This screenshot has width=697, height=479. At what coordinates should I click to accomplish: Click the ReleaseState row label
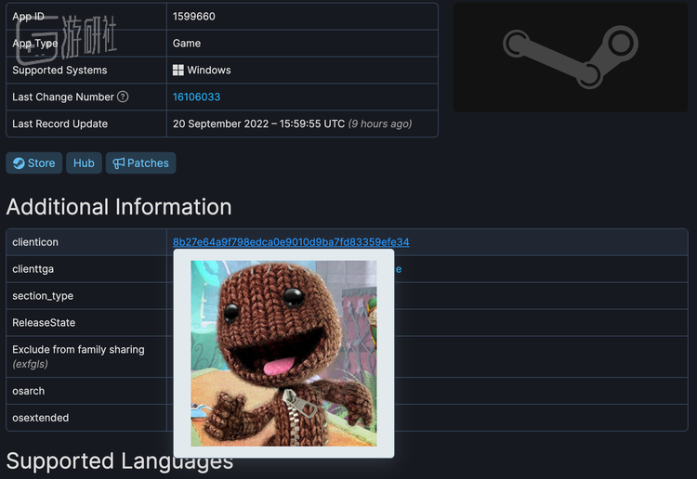click(44, 323)
